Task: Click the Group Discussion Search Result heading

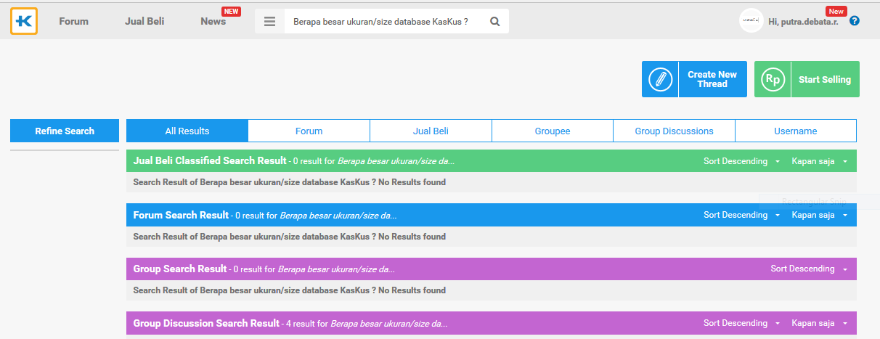Action: 206,323
